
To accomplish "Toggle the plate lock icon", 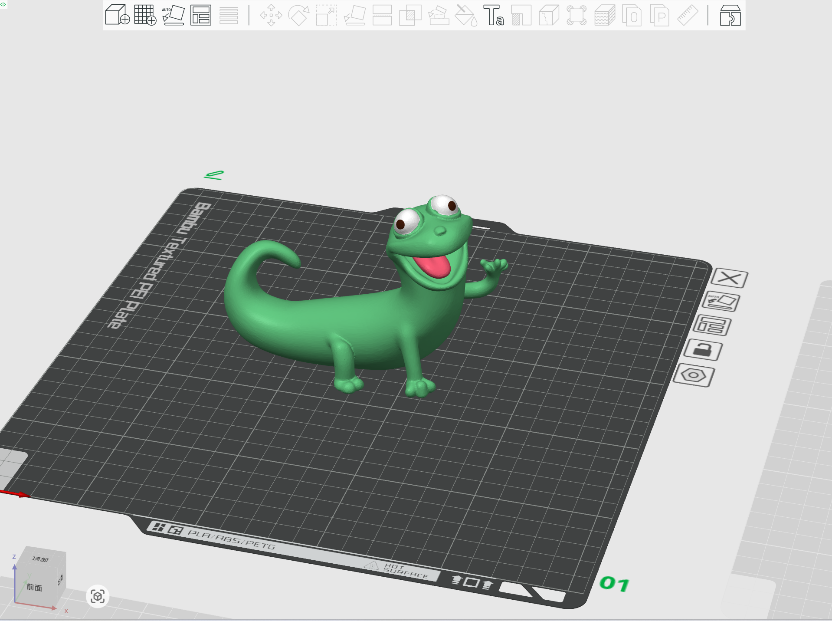I will [703, 350].
